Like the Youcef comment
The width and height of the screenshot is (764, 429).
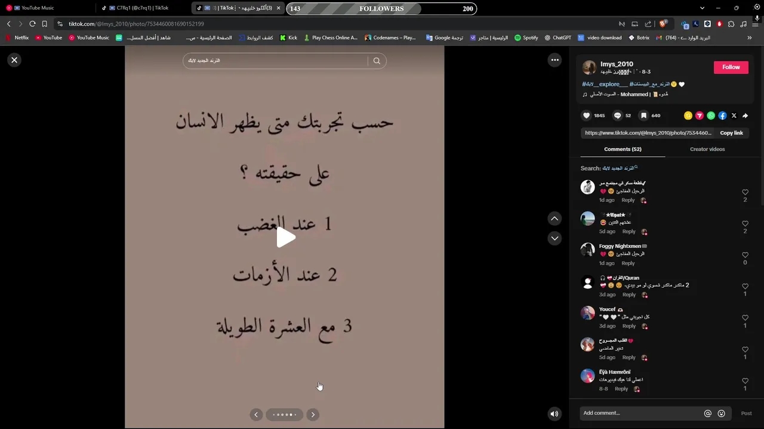pos(745,318)
